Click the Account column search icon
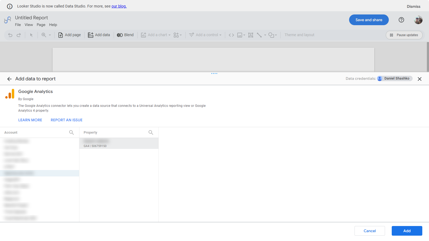 coord(71,132)
